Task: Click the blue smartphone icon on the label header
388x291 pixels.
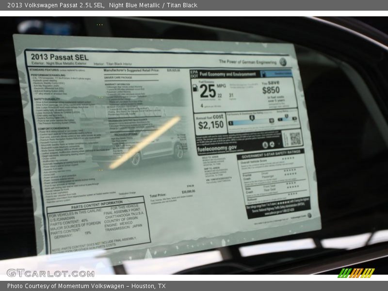Action: tap(264, 74)
